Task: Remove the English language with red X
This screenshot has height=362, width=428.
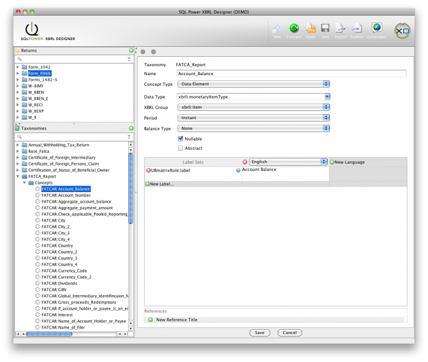Action: click(x=245, y=162)
